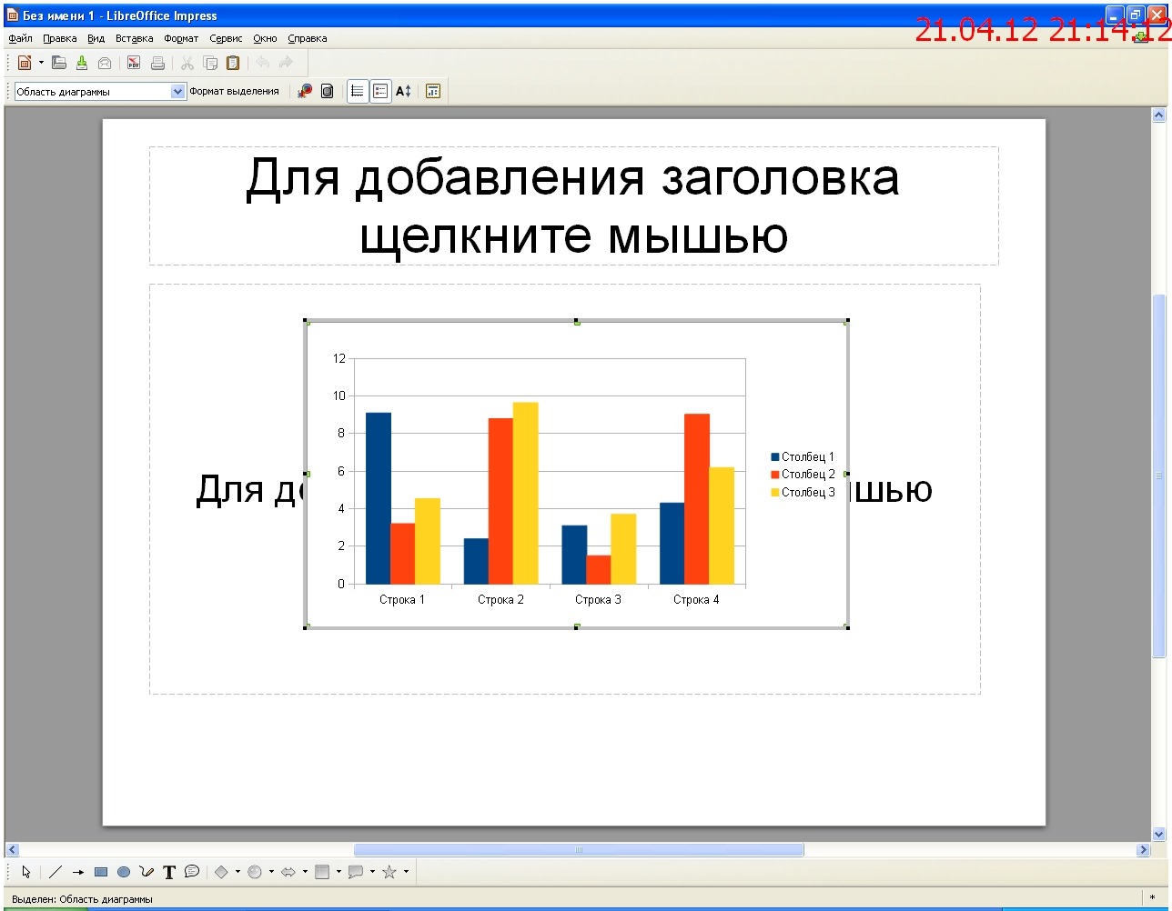
Task: Click the 'Строка 4' axis label
Action: pos(696,600)
